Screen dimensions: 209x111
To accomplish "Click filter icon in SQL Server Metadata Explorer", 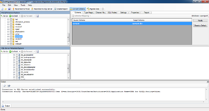I will 38,51.
